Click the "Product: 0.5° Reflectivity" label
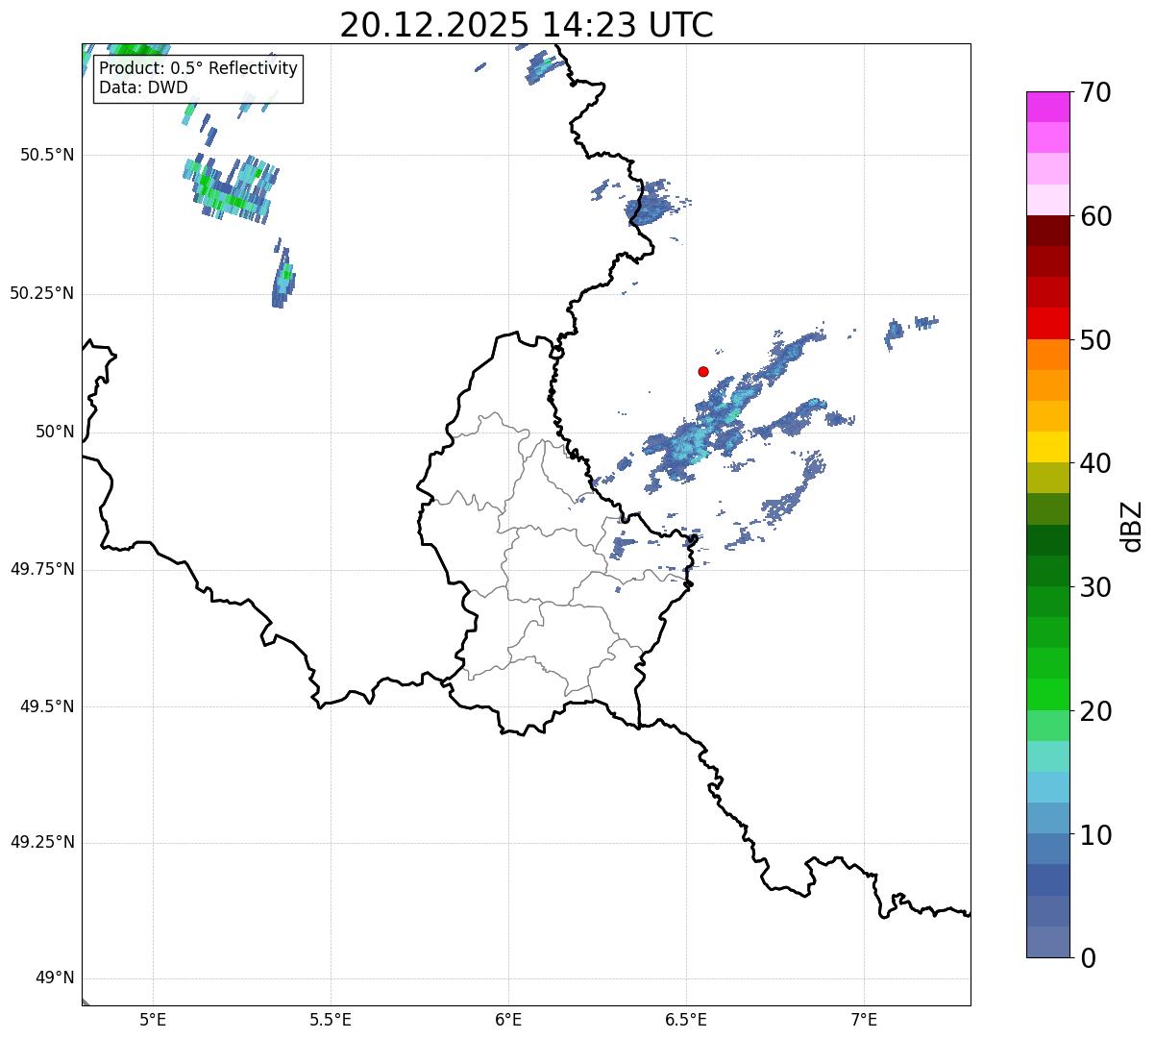Screen dimensions: 1155x1039 (198, 69)
